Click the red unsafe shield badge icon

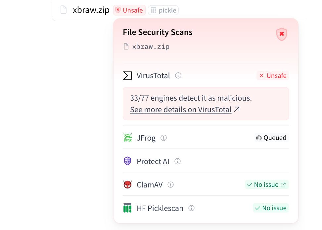[281, 34]
